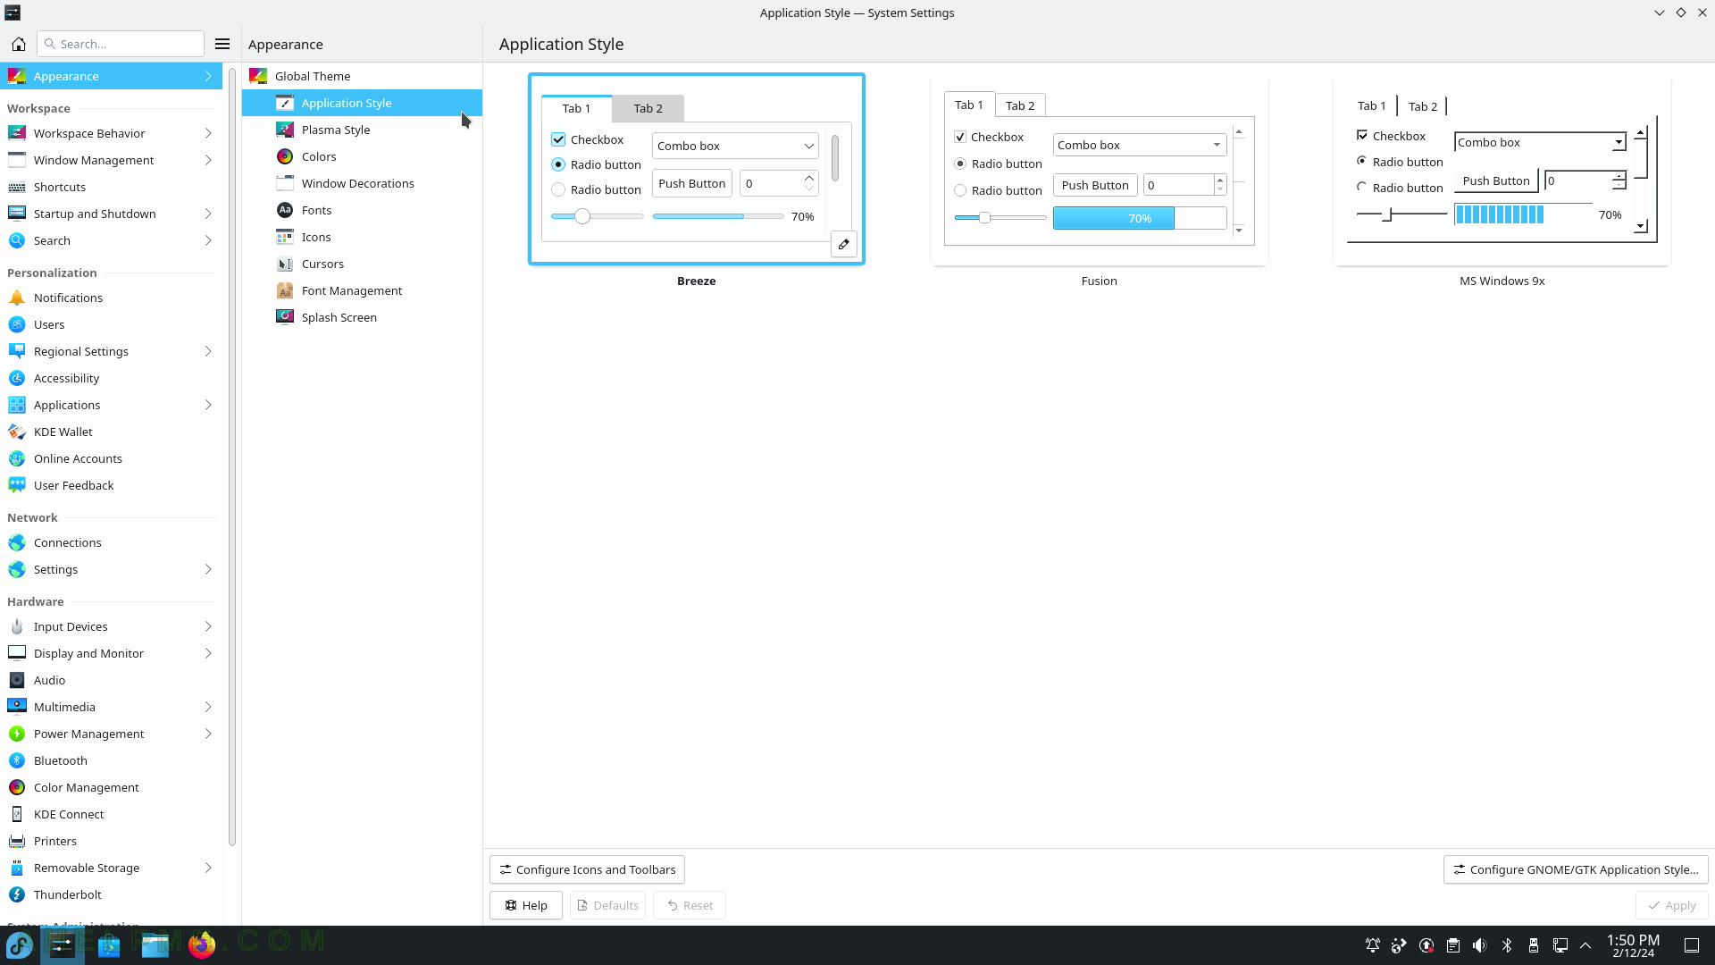Click the edit pencil on Breeze preview
Viewport: 1715px width, 965px height.
click(x=844, y=244)
